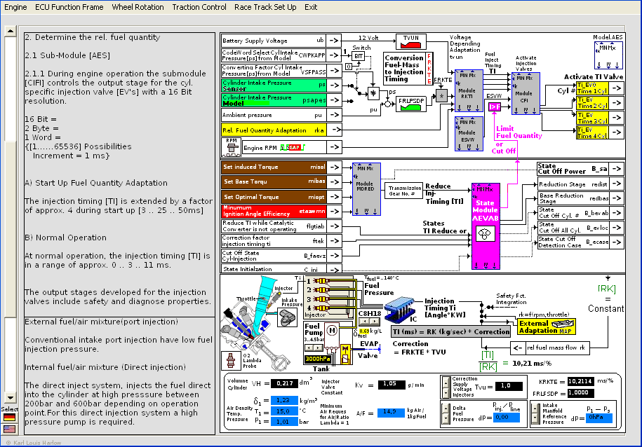
Task: Increase fuel pump pressure with right arrow
Action: pyautogui.click(x=319, y=348)
